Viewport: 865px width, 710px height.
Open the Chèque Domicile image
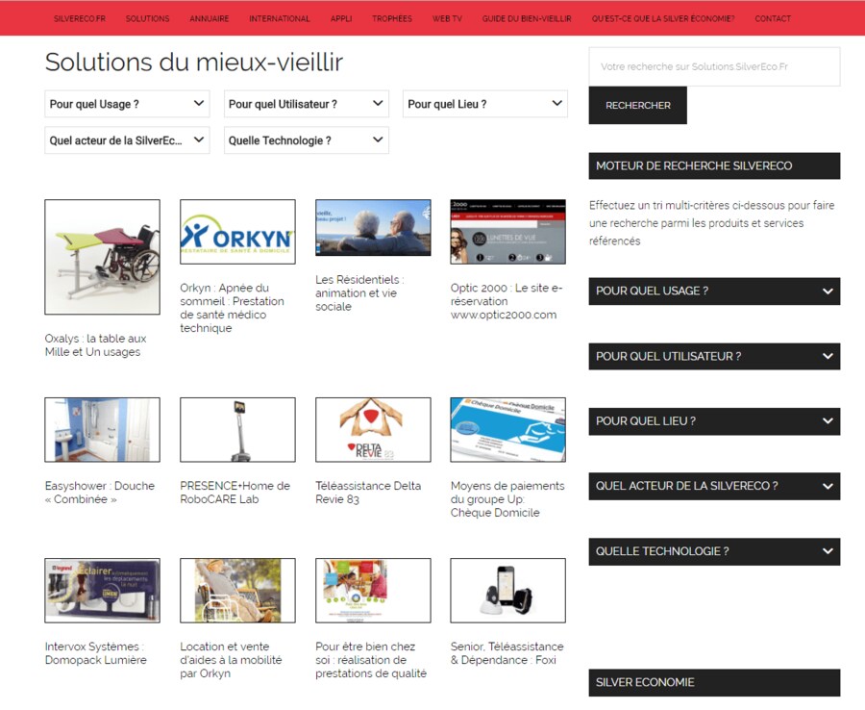tap(507, 430)
